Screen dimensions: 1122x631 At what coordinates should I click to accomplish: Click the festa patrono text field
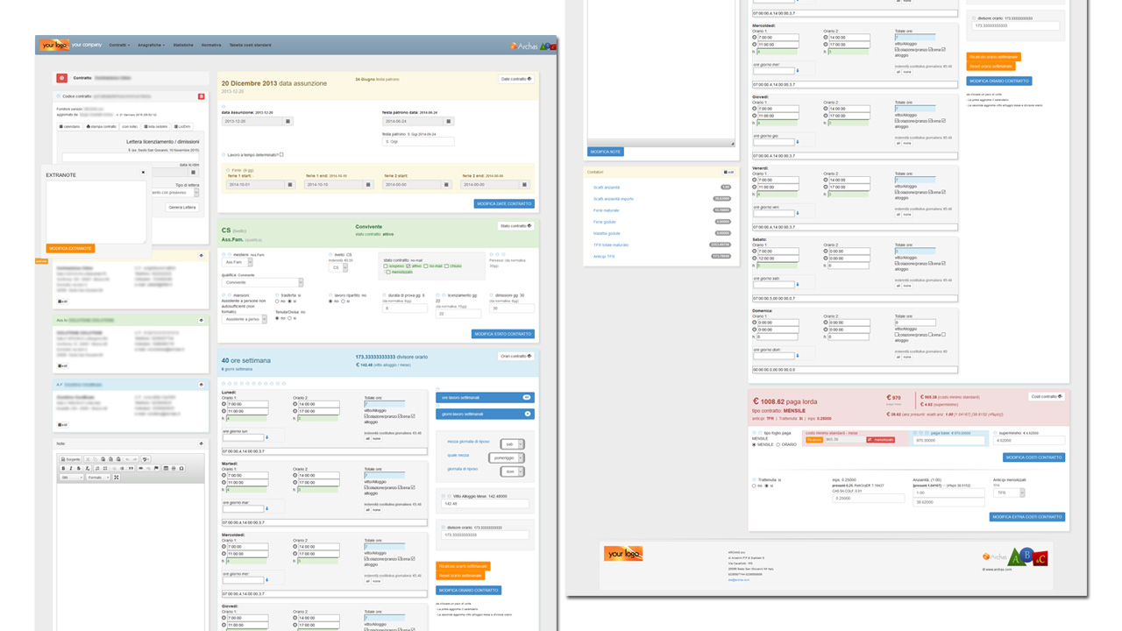tap(418, 141)
